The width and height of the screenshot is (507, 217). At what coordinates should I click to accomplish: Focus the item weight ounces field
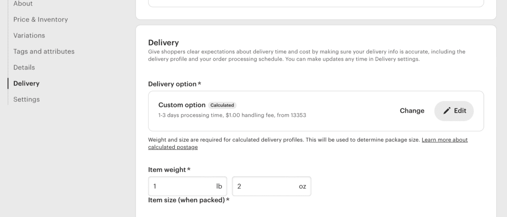point(265,186)
